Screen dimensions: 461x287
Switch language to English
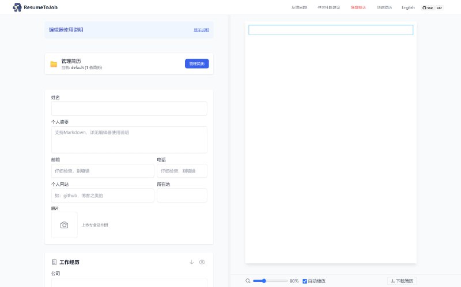click(x=408, y=7)
